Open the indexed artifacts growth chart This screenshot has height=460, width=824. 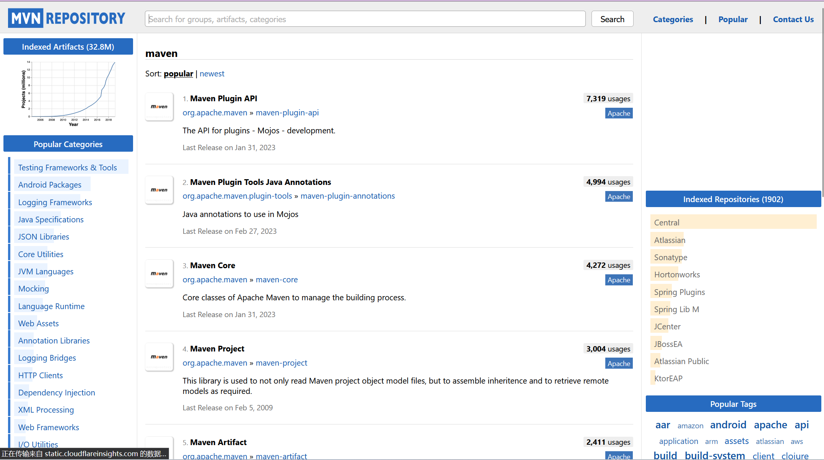(68, 94)
